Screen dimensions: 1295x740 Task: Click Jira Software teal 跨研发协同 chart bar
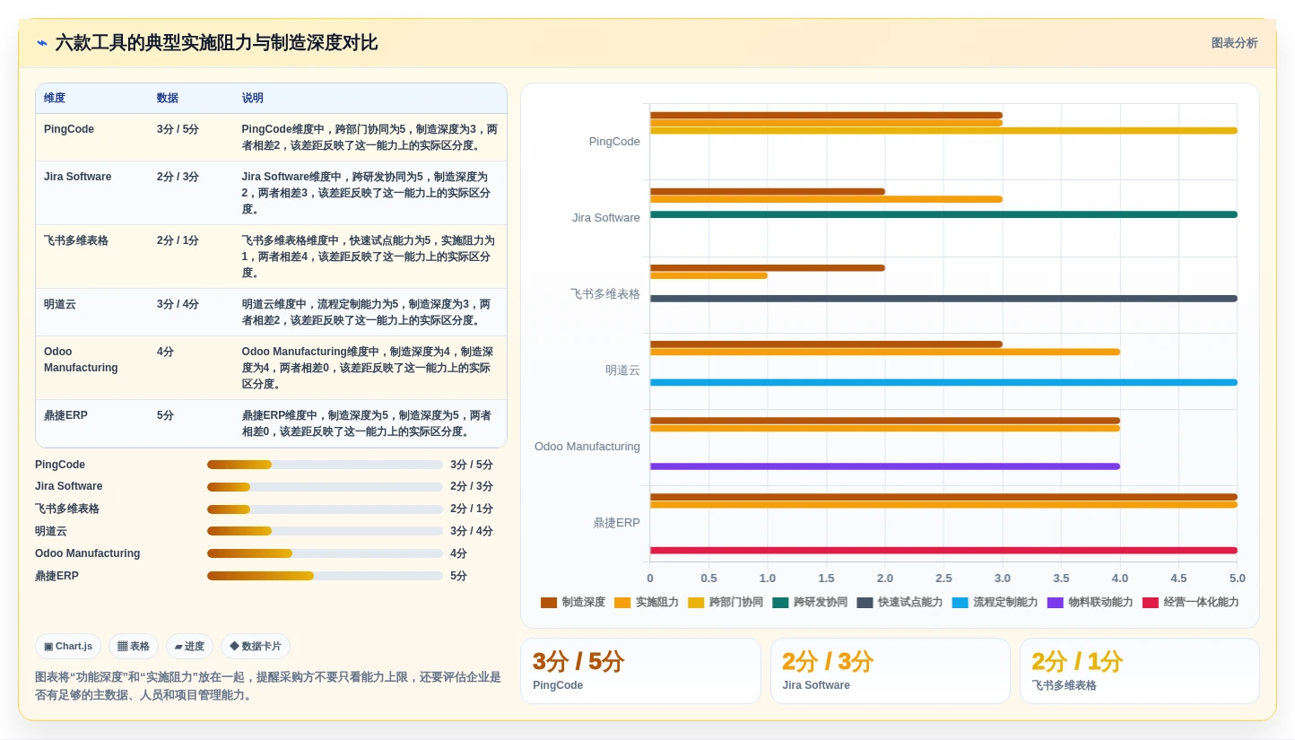[x=943, y=214]
